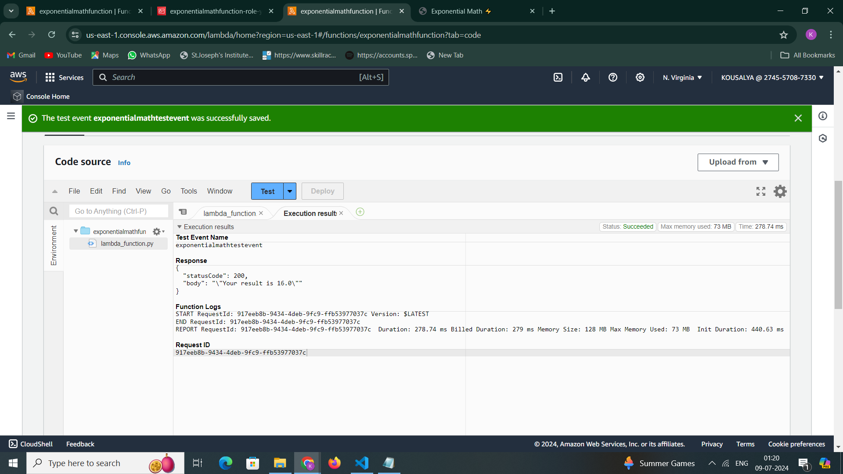
Task: Open Code source Info link
Action: click(124, 163)
